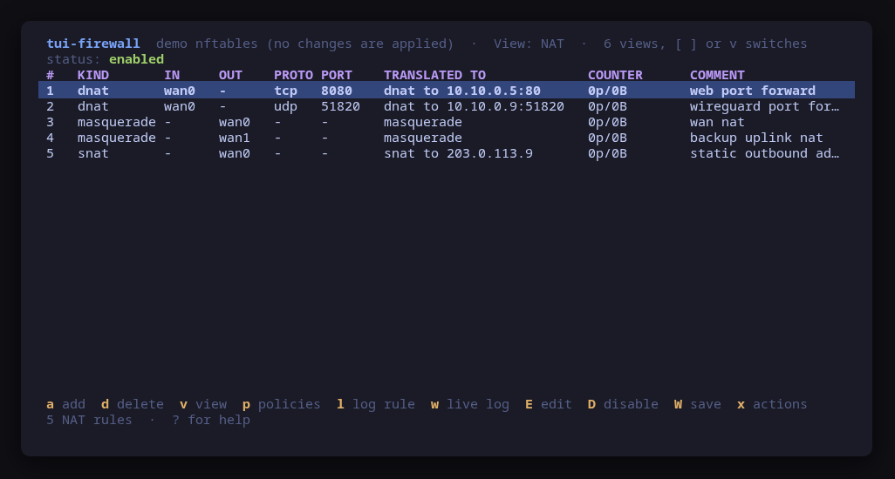Click the OUT column header
This screenshot has height=479, width=895.
coord(230,75)
